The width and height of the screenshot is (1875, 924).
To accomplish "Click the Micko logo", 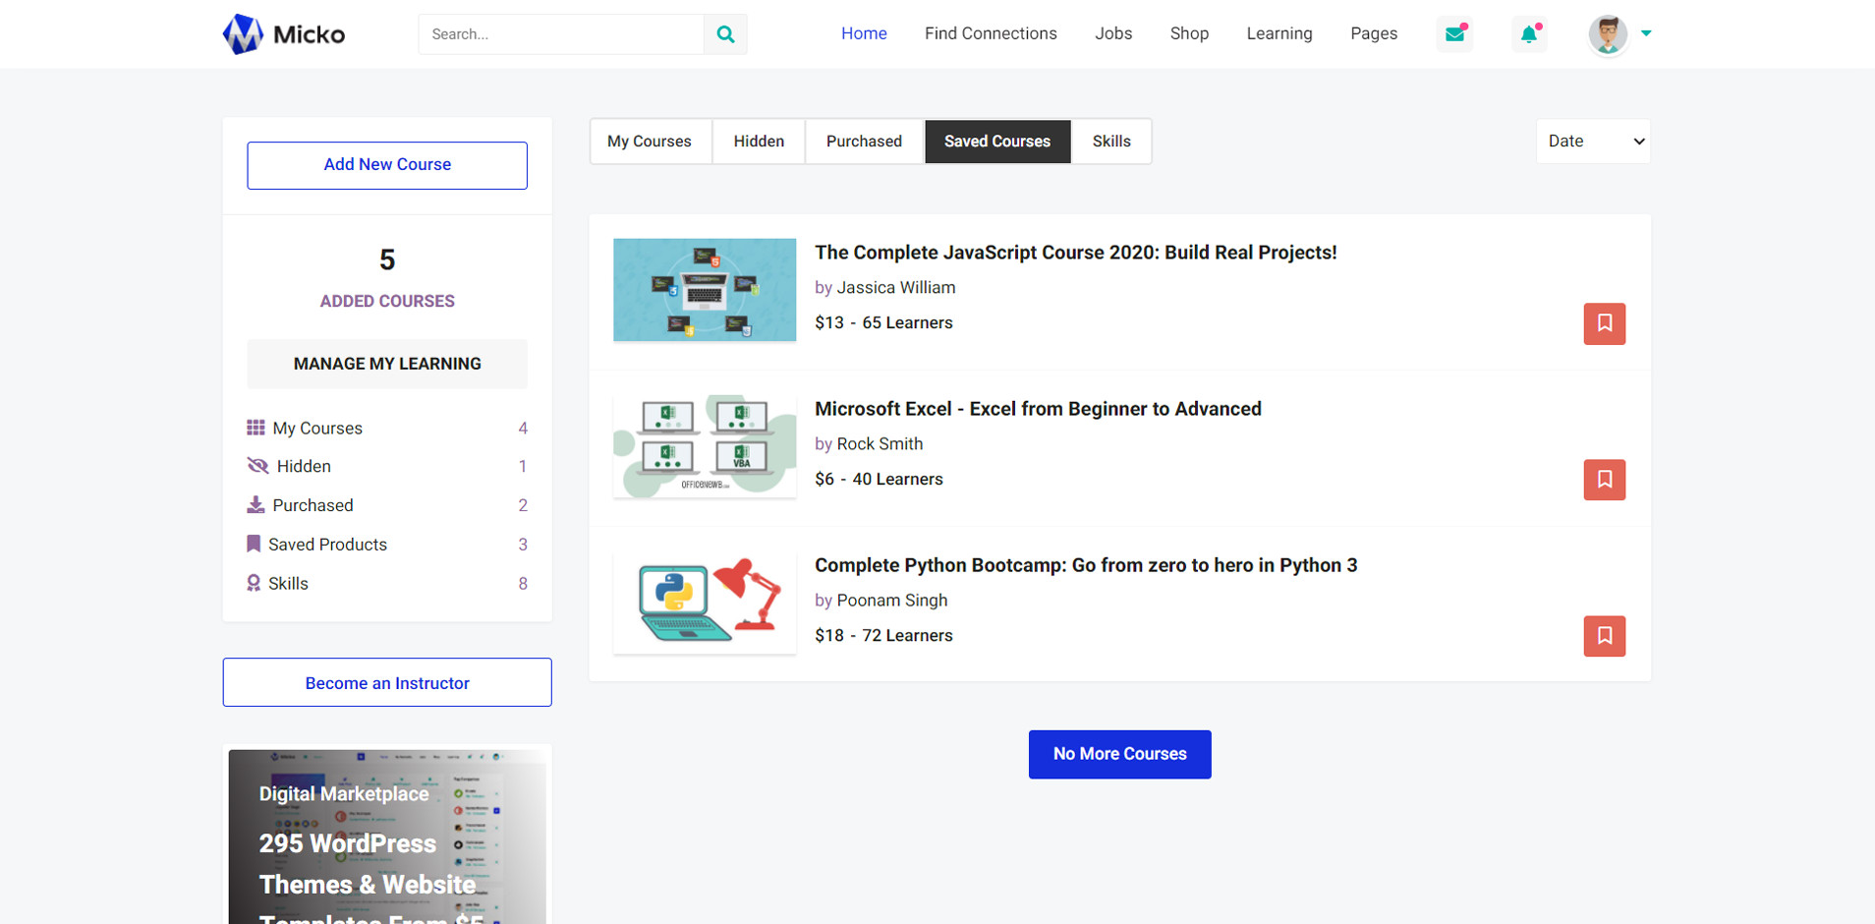I will (x=284, y=34).
